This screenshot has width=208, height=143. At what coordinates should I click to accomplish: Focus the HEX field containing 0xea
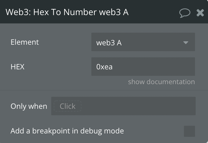[143, 67]
